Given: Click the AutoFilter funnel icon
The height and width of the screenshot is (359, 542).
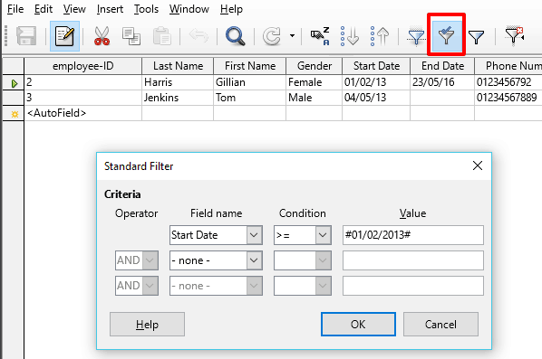Looking at the screenshot, I should pos(416,36).
